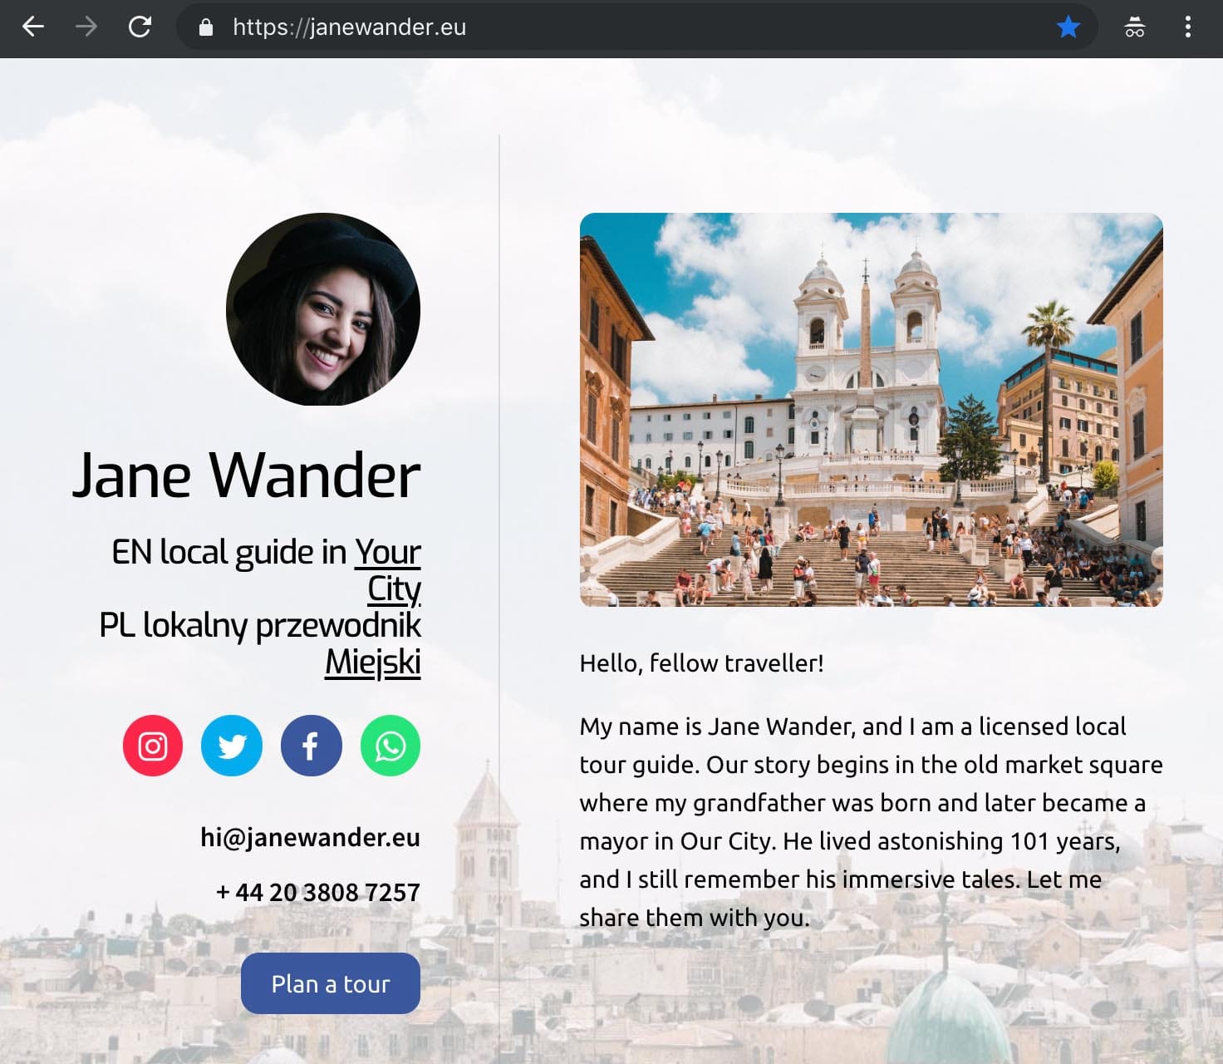Click the phone number + 44 20 3808 7257
Image resolution: width=1223 pixels, height=1064 pixels.
click(317, 892)
